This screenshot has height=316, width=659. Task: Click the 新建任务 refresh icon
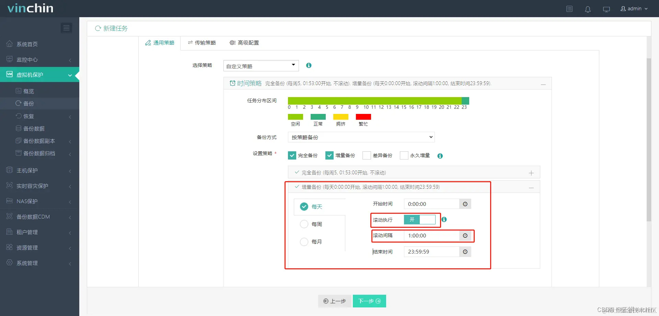(x=98, y=28)
